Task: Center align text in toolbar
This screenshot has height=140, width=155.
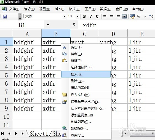Action: [112, 17]
